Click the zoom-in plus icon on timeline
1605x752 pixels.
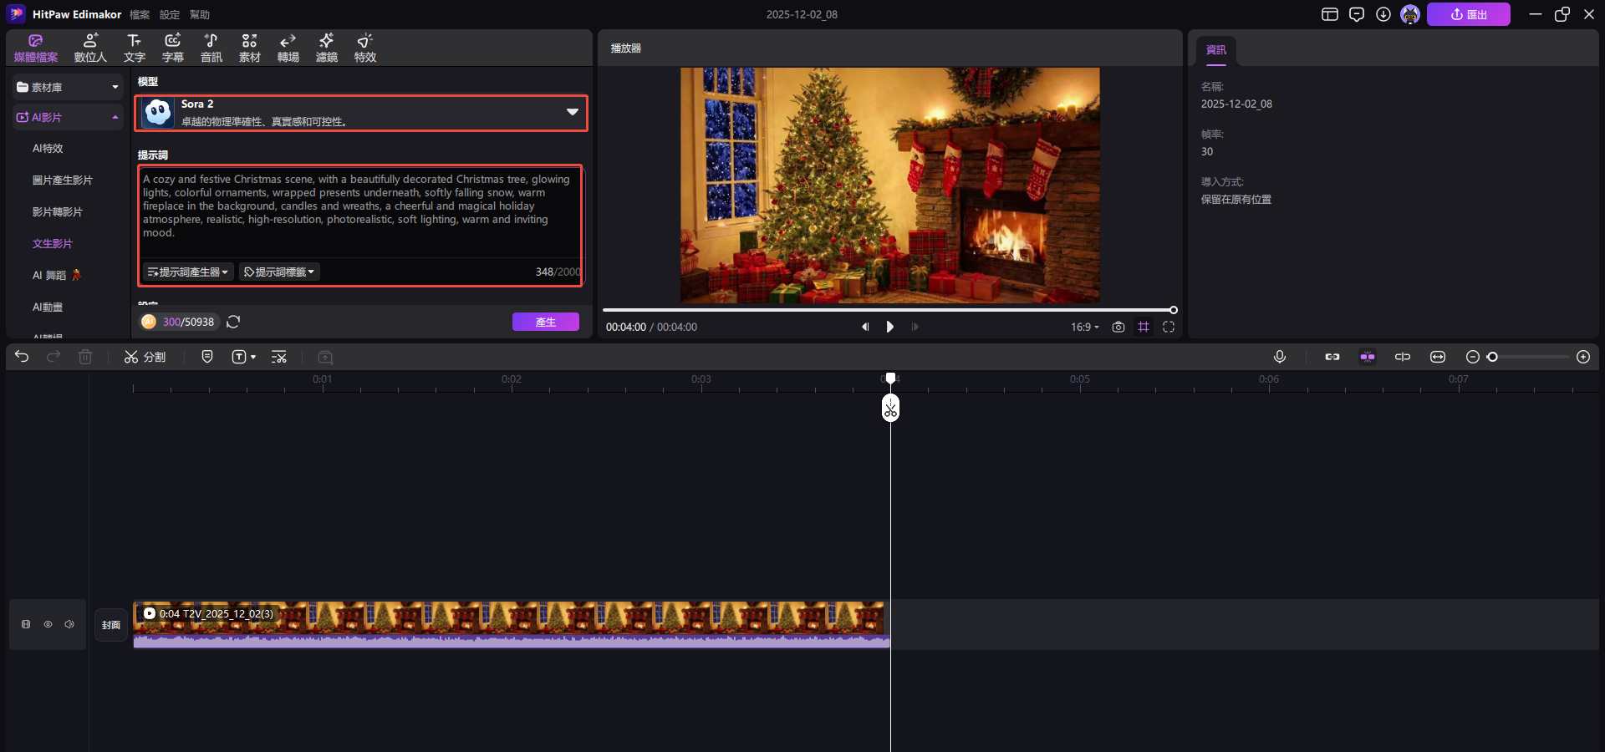[x=1582, y=357]
